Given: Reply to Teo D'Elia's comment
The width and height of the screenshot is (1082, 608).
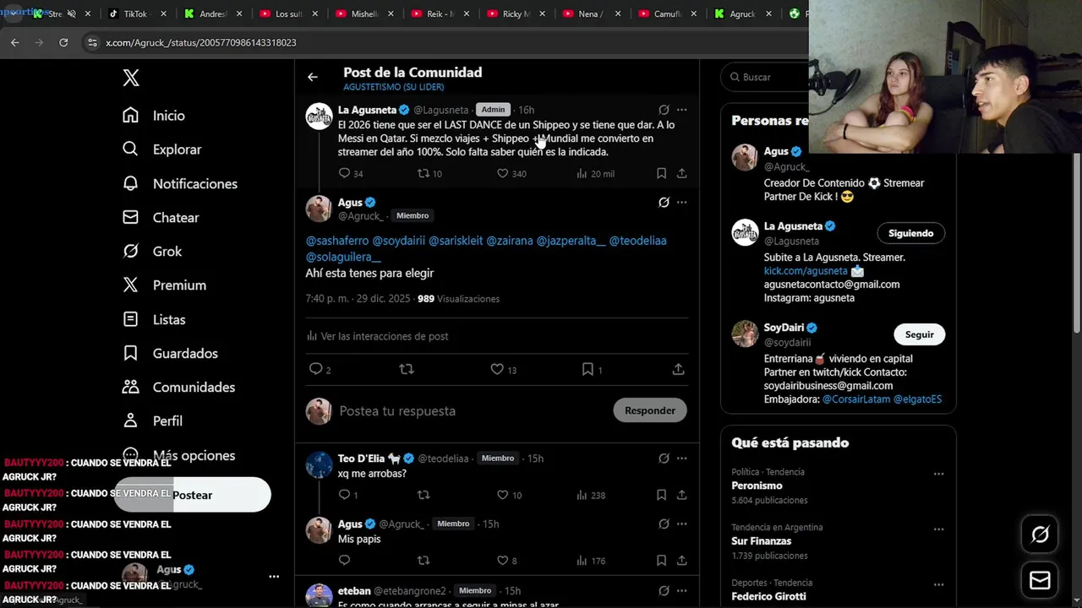Looking at the screenshot, I should (x=347, y=495).
